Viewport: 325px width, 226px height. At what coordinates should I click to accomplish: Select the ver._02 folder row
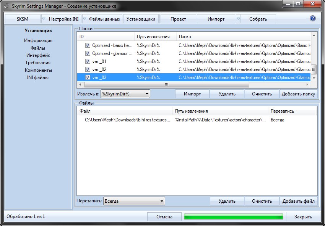194,69
